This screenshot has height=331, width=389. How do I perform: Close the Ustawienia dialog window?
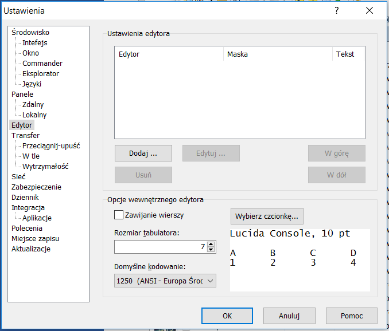[369, 10]
